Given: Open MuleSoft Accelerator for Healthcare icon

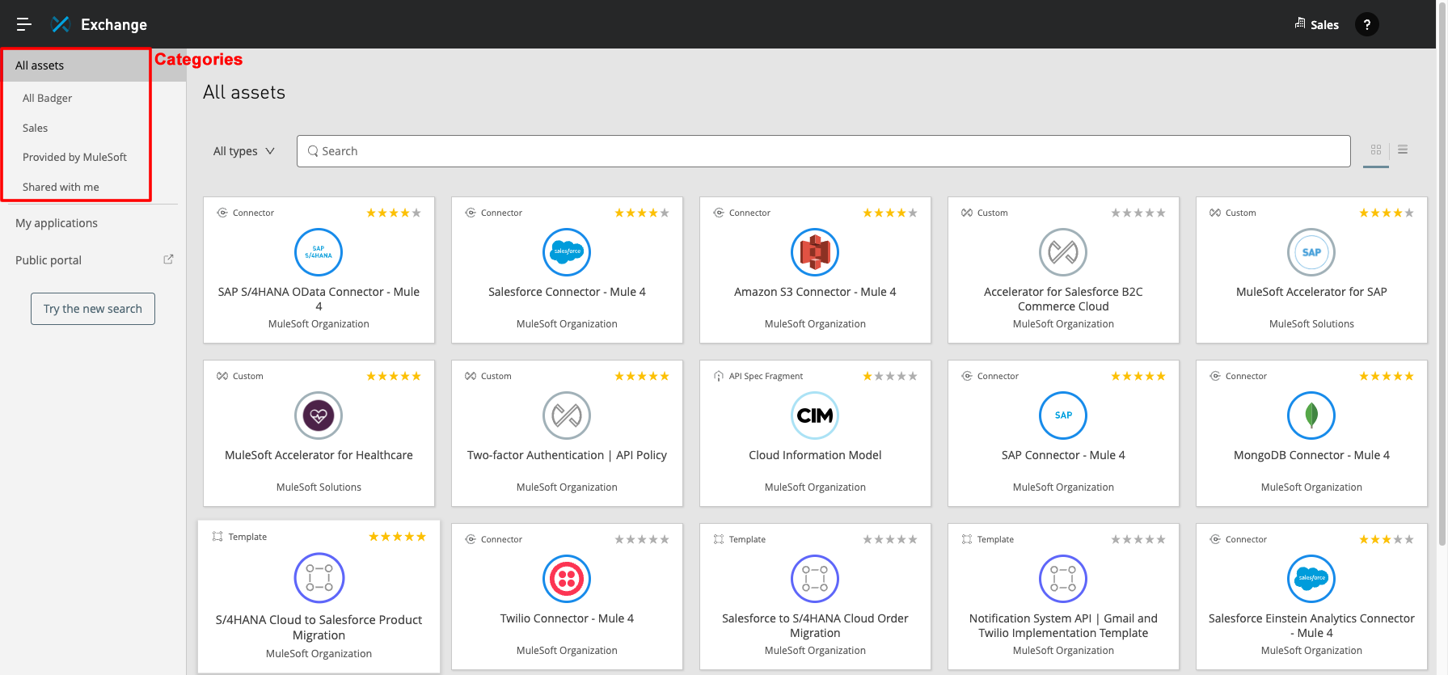Looking at the screenshot, I should tap(319, 416).
